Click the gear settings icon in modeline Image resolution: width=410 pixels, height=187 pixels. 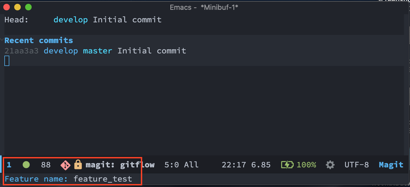pos(330,165)
